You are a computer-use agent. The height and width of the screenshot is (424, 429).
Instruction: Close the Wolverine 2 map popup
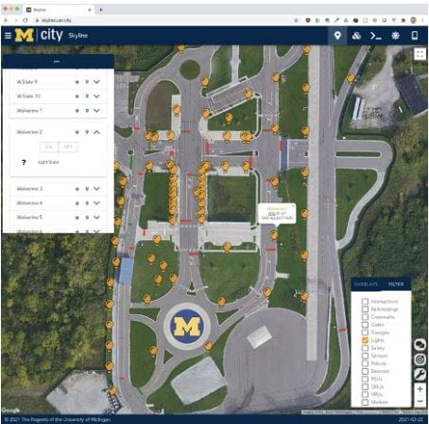[x=293, y=205]
